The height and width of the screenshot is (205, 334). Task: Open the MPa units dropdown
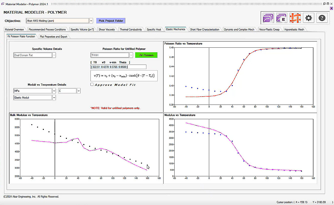coord(54,91)
